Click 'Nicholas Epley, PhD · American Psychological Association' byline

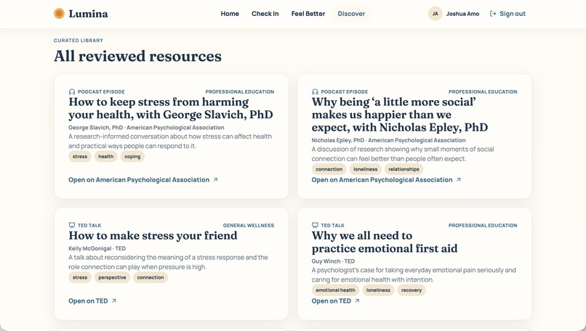(389, 140)
